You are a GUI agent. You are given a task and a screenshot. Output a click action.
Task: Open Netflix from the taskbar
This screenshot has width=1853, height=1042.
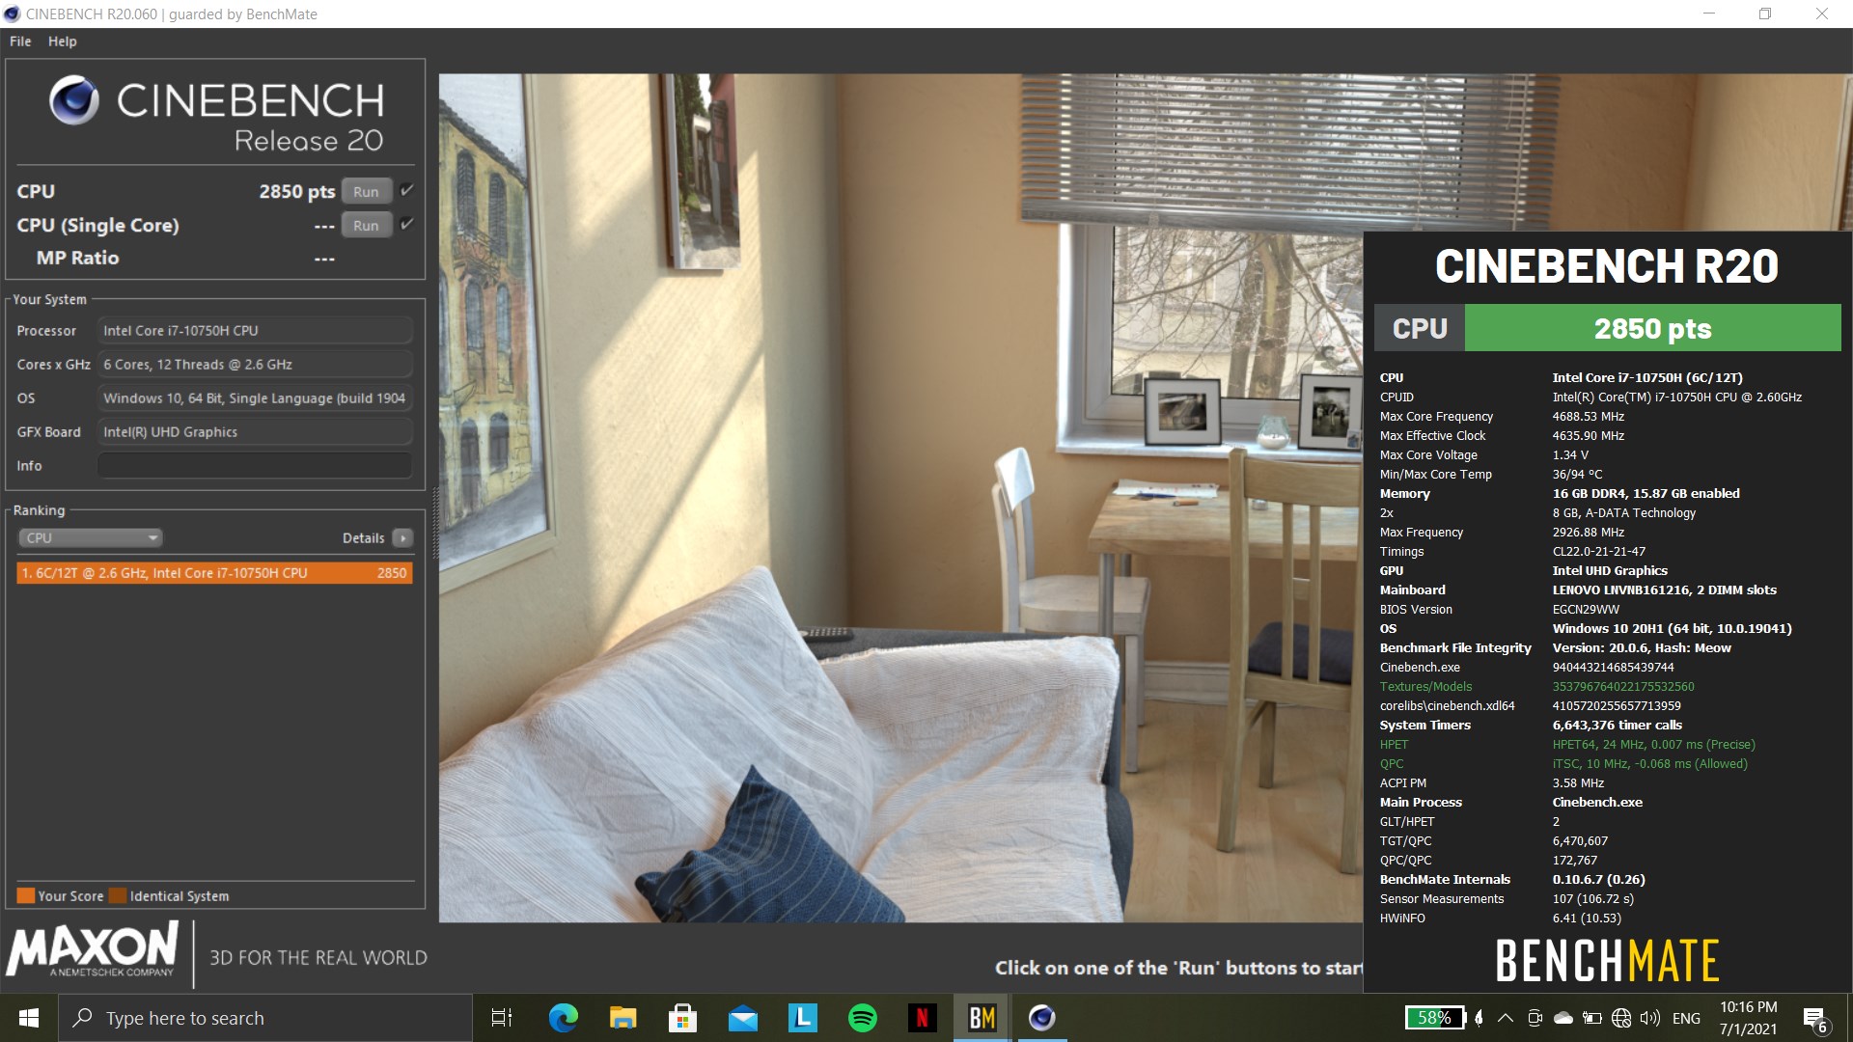pyautogui.click(x=922, y=1018)
